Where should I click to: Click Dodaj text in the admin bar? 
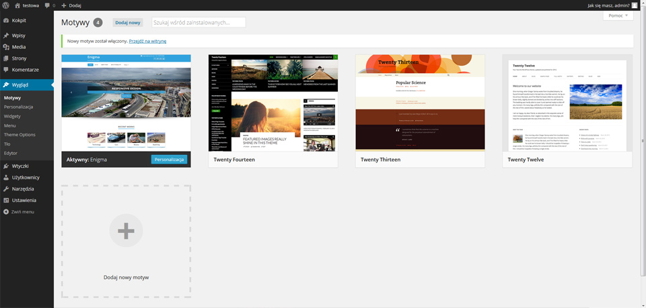coord(75,6)
